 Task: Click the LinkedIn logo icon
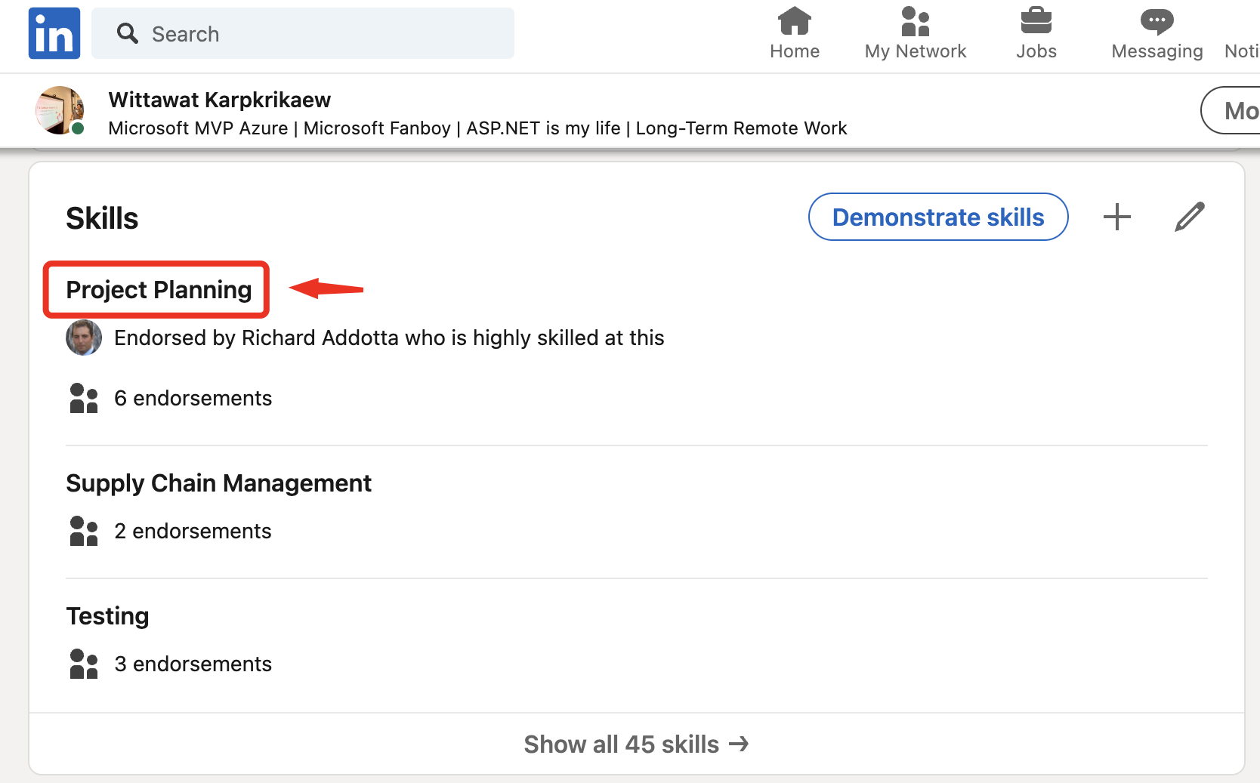(x=54, y=33)
